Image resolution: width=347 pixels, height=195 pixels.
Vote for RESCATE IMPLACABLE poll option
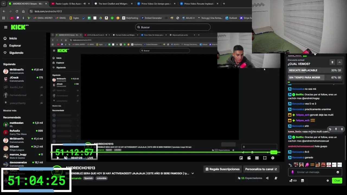click(x=315, y=70)
